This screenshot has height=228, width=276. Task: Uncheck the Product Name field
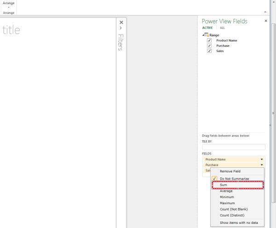point(209,40)
